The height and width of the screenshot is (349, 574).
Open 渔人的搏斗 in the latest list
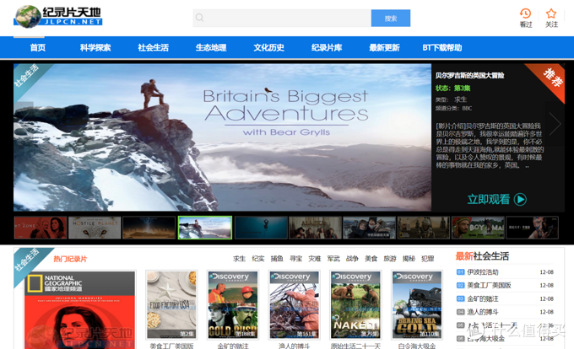point(483,312)
